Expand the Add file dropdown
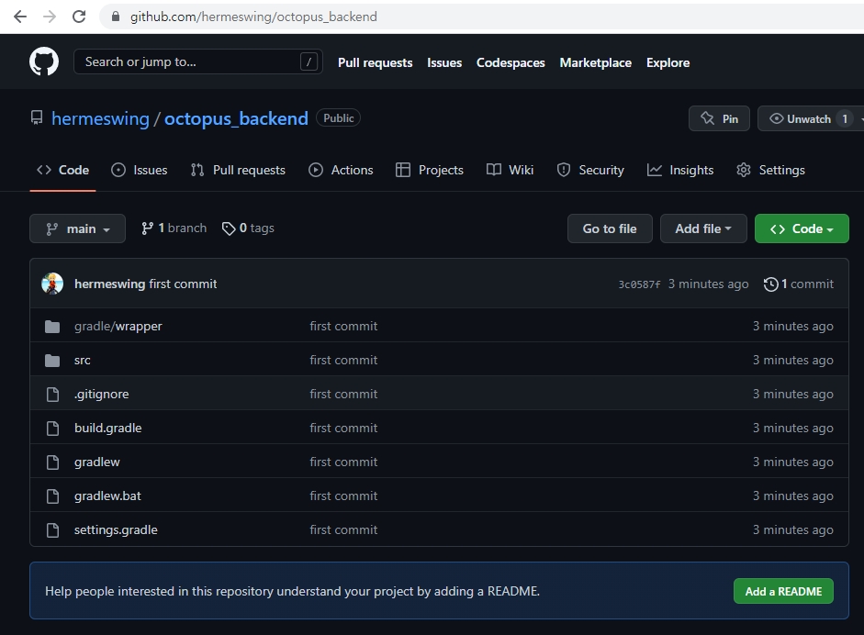Image resolution: width=864 pixels, height=635 pixels. tap(703, 228)
